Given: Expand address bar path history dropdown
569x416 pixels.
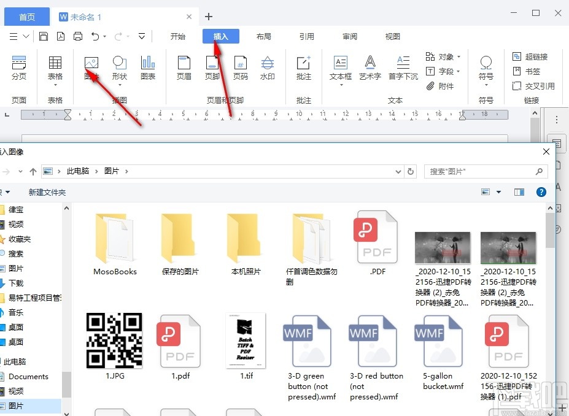Looking at the screenshot, I should [x=398, y=172].
